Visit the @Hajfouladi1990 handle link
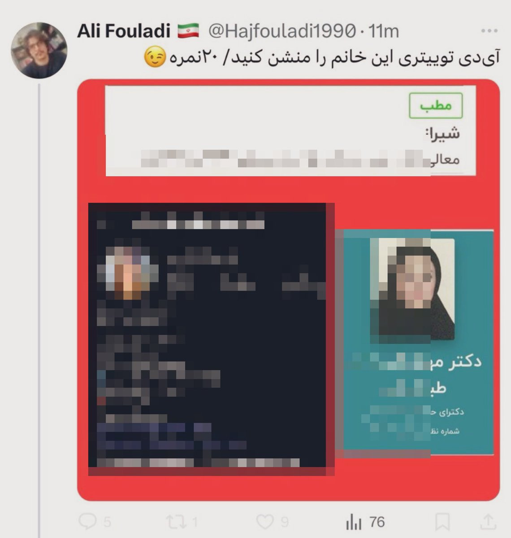The width and height of the screenshot is (511, 538). pyautogui.click(x=282, y=31)
